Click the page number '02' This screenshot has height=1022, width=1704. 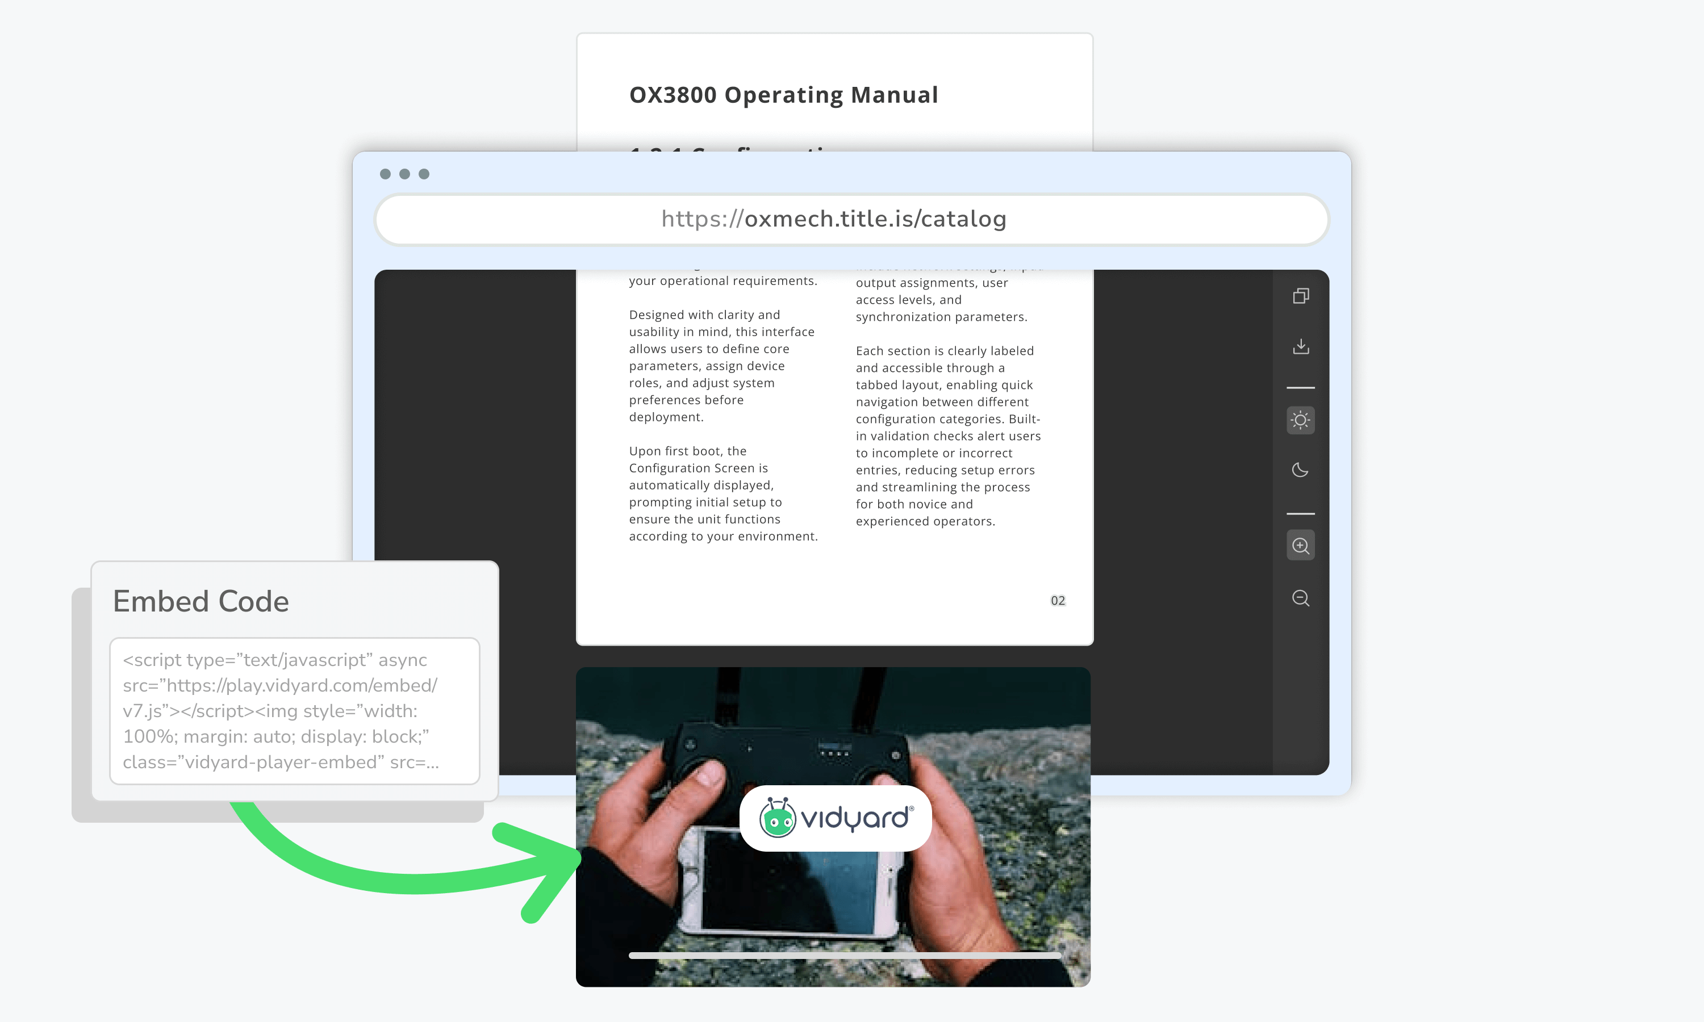tap(1058, 601)
